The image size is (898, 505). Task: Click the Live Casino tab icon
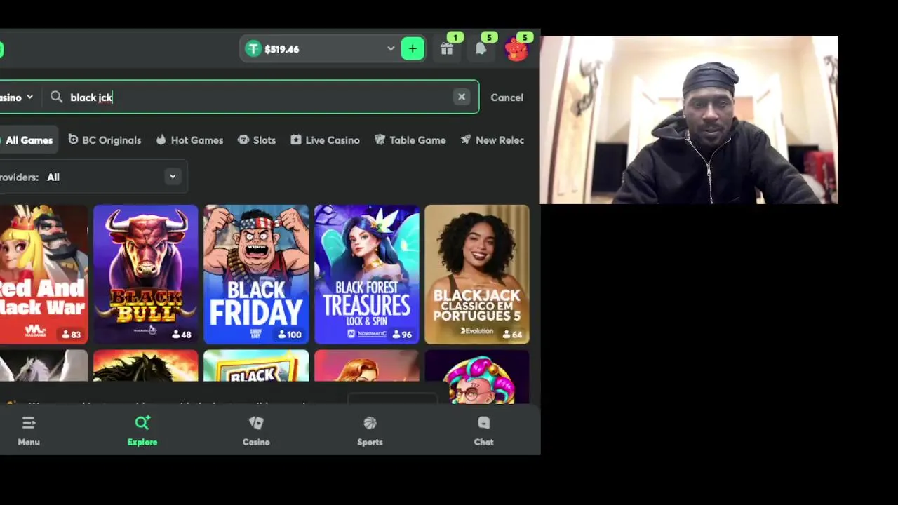point(296,140)
